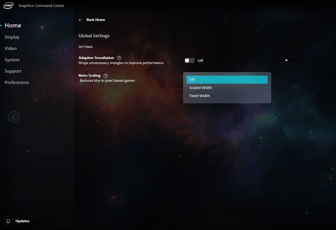Click the Back Home link
Screen dimensions: 336x230
click(x=96, y=20)
